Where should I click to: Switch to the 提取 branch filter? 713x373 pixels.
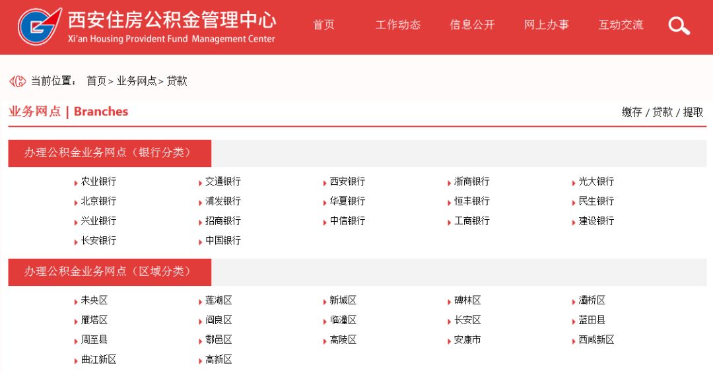[x=693, y=112]
